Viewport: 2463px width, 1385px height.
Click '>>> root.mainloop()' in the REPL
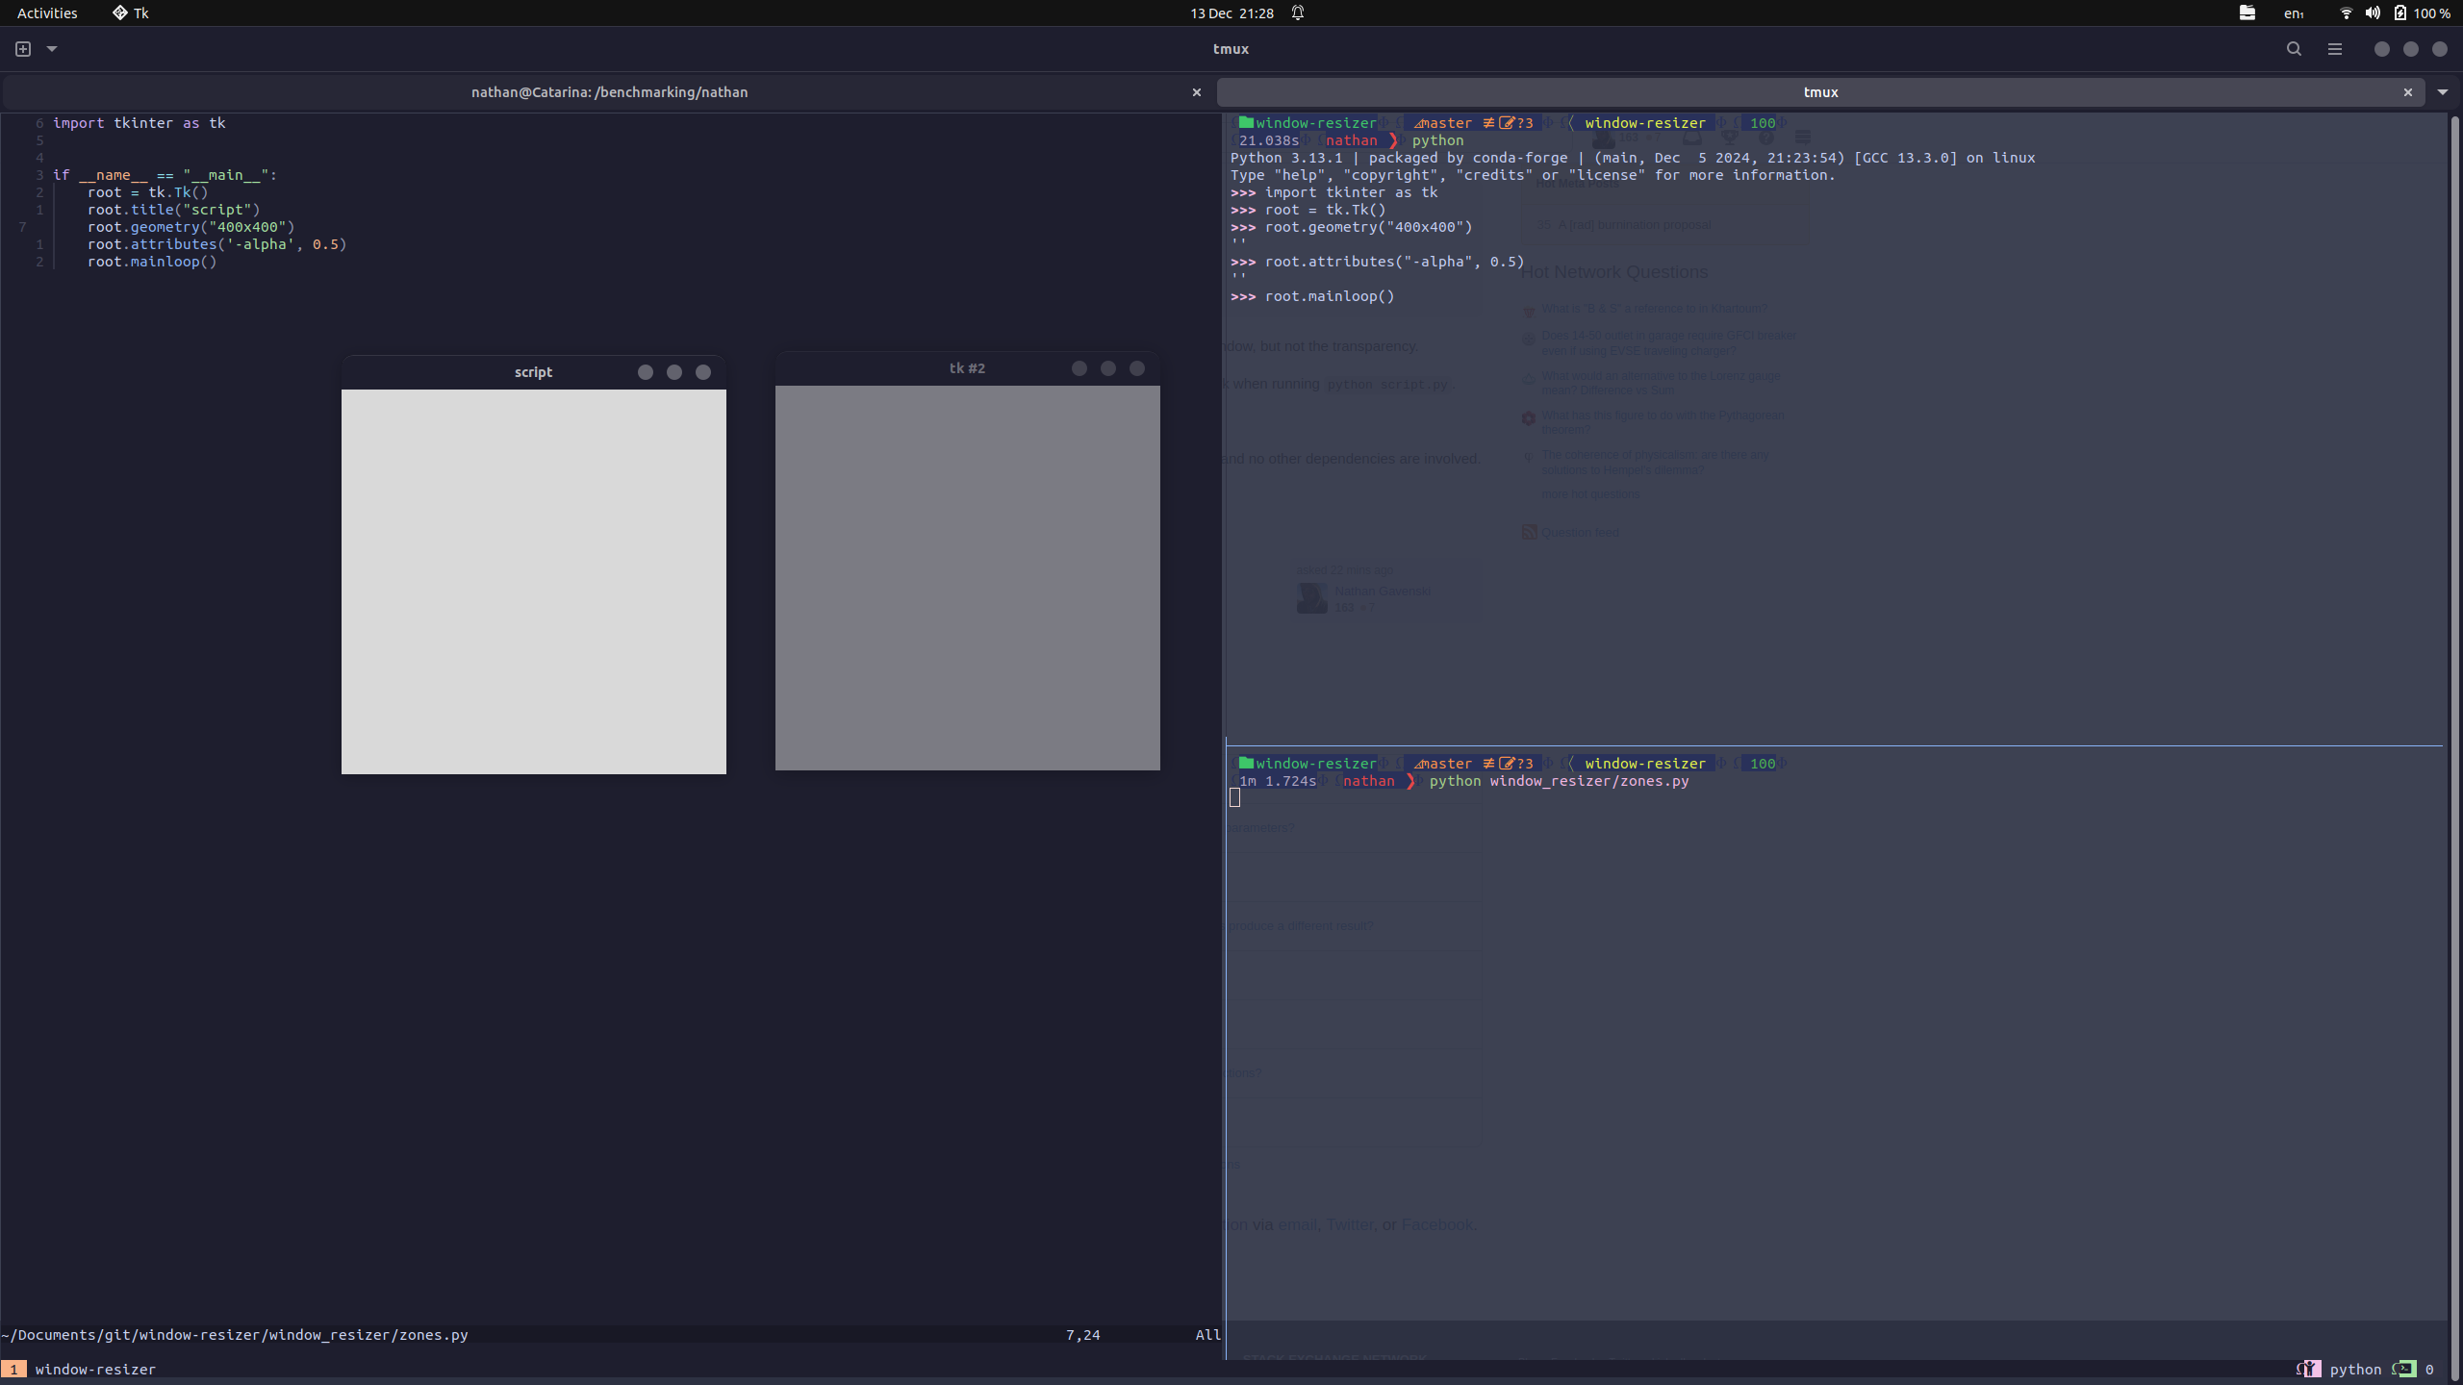(1312, 296)
